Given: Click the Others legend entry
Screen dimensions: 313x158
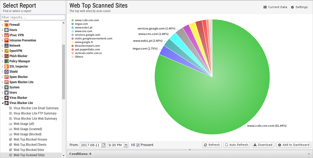Looking at the screenshot, I should (x=78, y=57).
